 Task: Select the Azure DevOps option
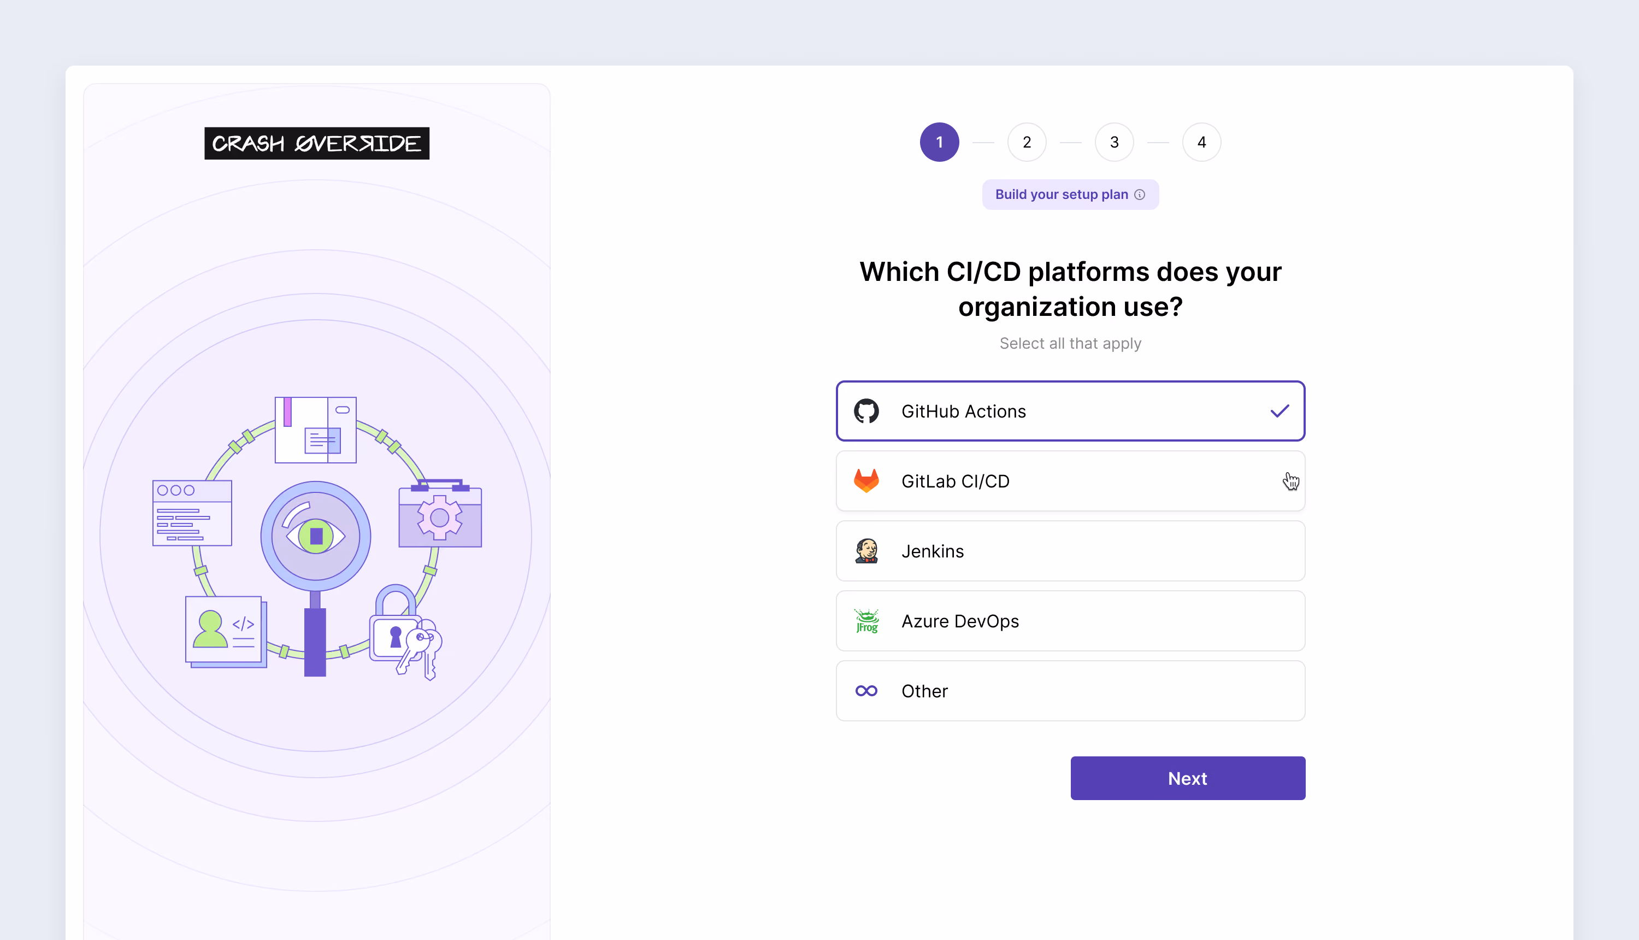click(1070, 620)
